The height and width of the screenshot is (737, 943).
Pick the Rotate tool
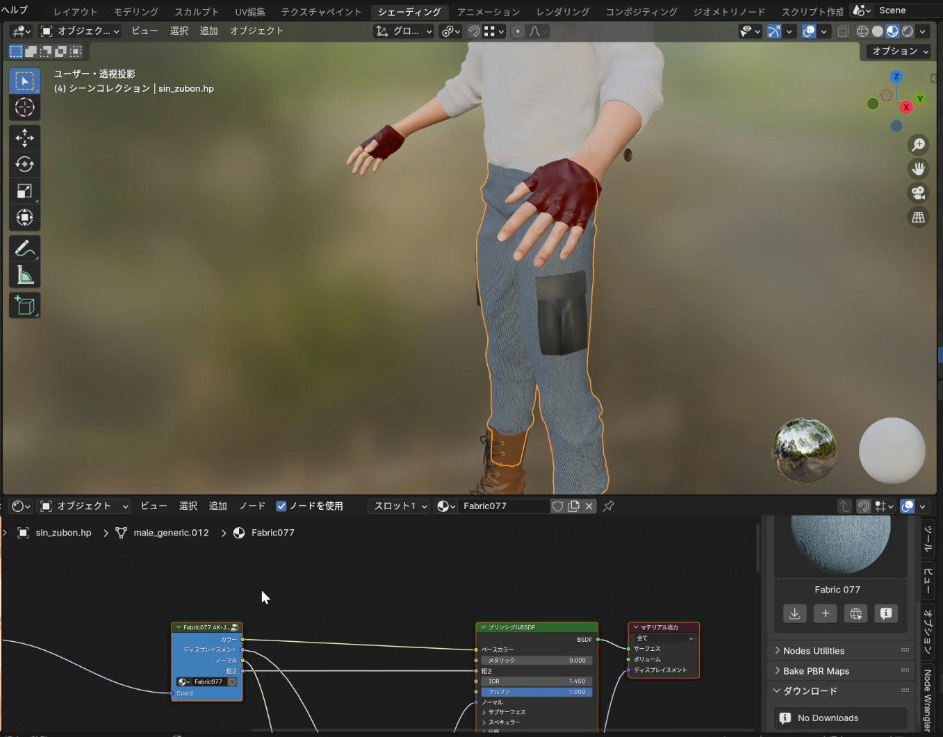24,164
